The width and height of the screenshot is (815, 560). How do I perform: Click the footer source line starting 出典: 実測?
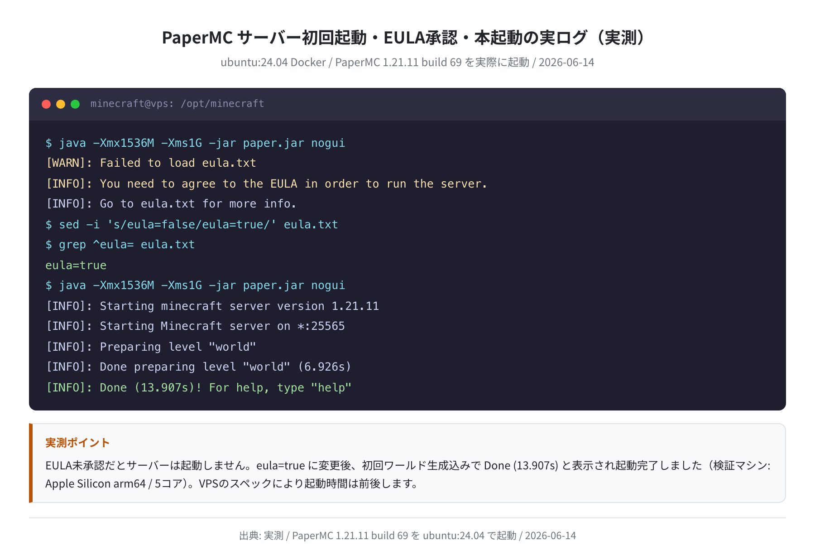point(407,536)
